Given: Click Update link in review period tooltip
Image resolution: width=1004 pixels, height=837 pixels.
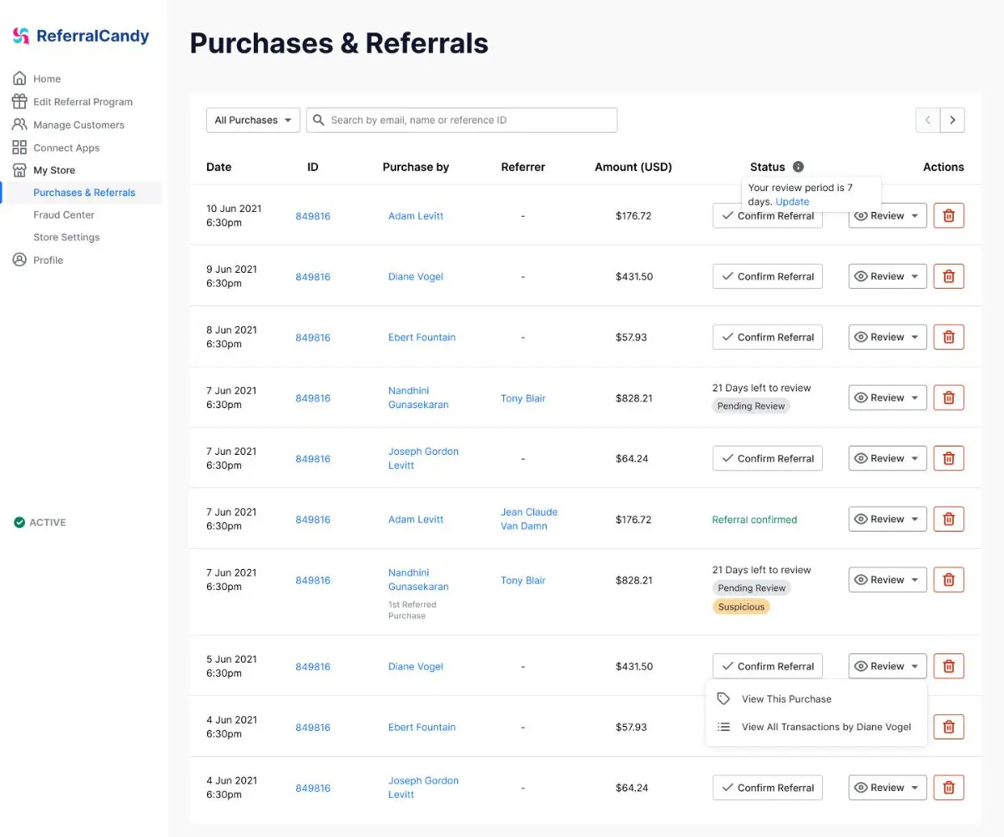Looking at the screenshot, I should tap(792, 202).
